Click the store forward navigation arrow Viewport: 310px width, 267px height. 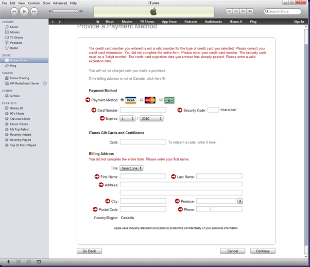pyautogui.click(x=60, y=22)
